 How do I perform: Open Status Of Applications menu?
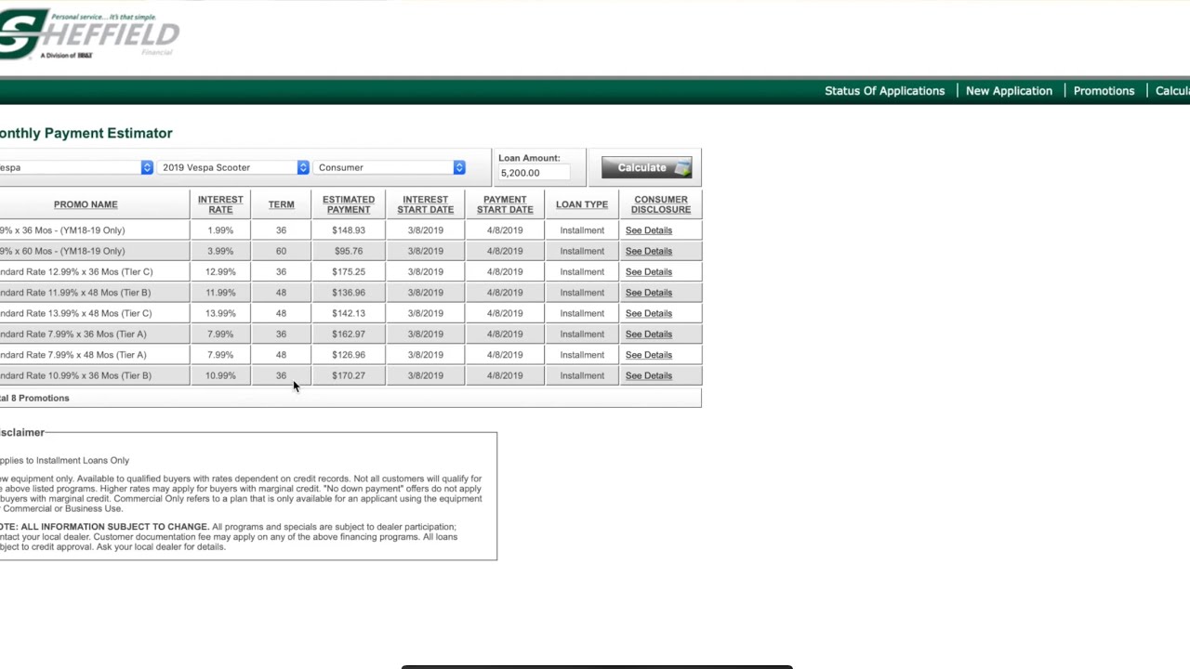[x=884, y=91]
